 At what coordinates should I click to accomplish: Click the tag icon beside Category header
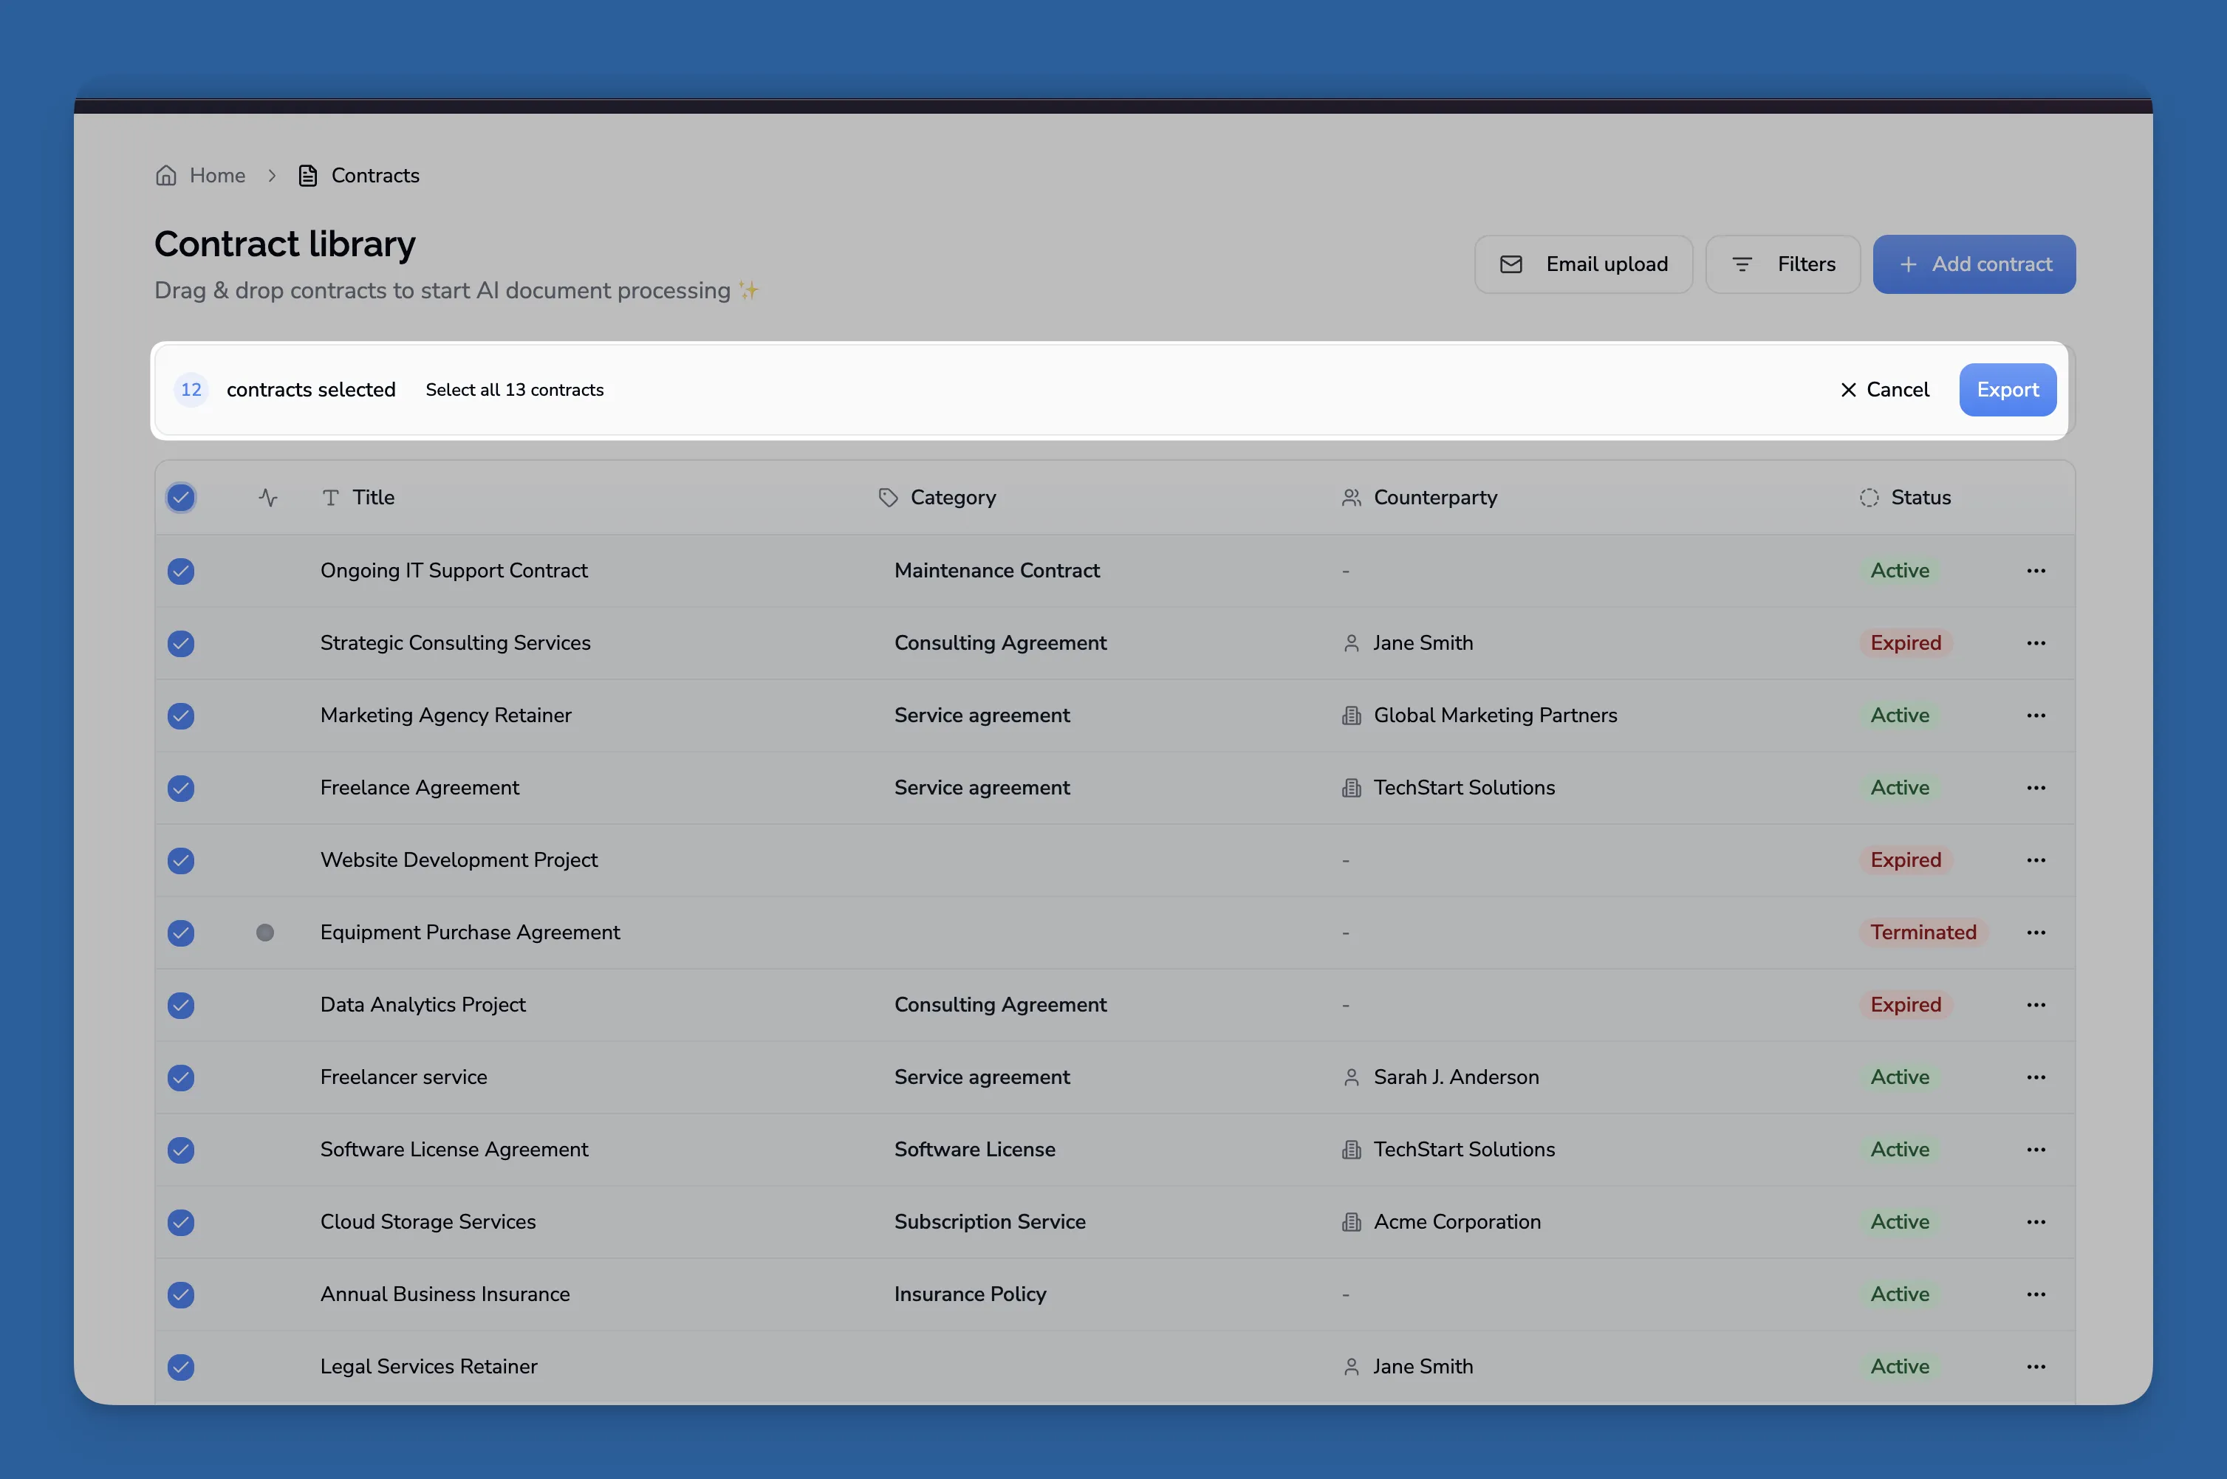coord(887,497)
